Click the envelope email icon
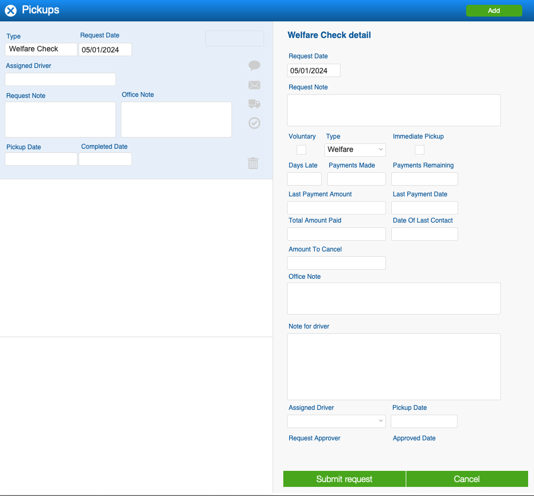Image resolution: width=534 pixels, height=496 pixels. click(x=254, y=85)
